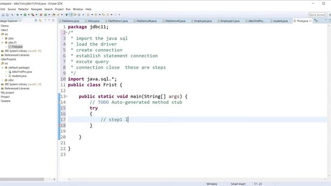Open the Window menu

pos(78,9)
